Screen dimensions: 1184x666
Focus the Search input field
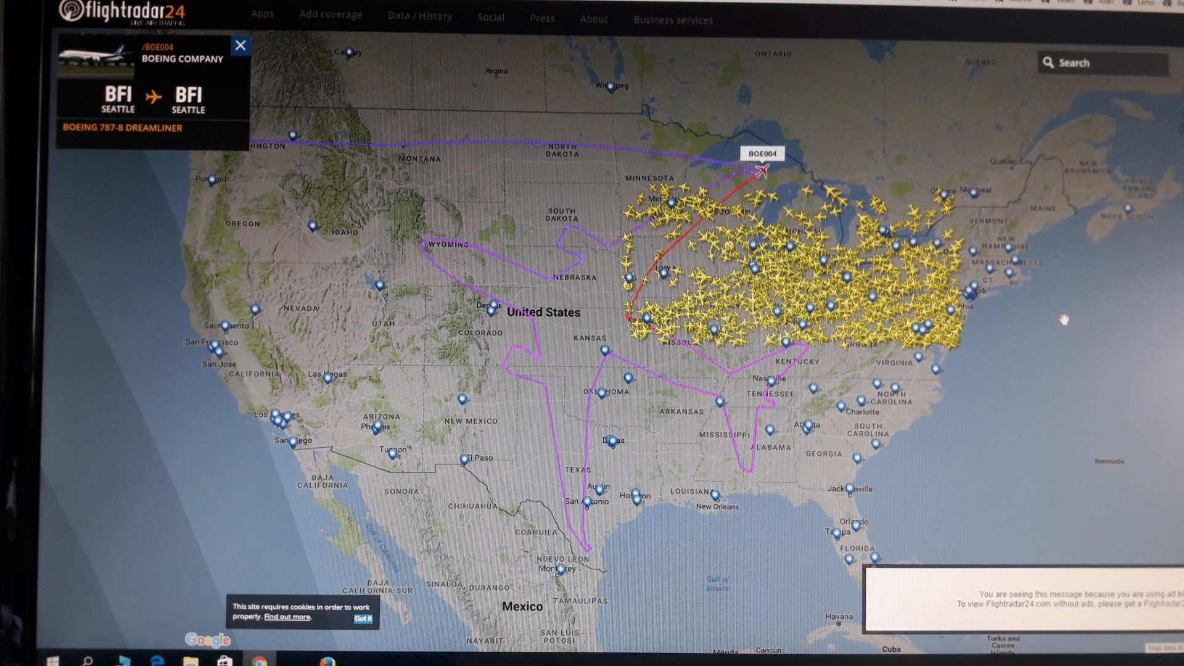1103,63
